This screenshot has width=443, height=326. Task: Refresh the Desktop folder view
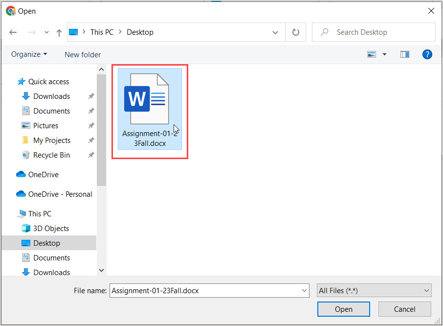(x=295, y=32)
